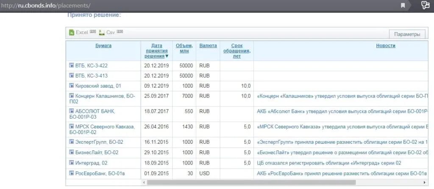Open the Параметры button
434x189 pixels.
coord(407,34)
